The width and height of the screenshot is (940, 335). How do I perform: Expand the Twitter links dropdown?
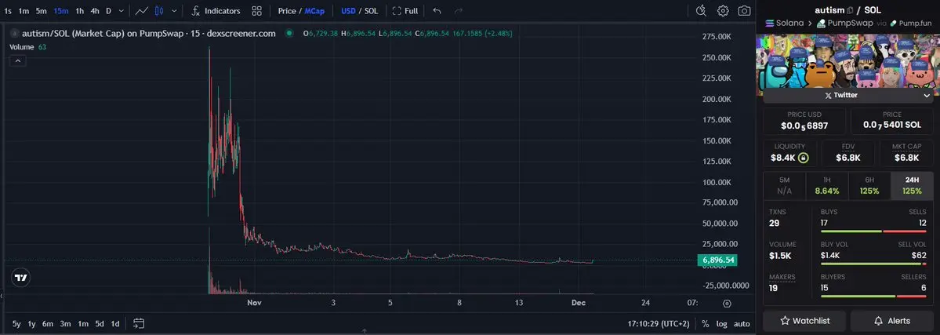pyautogui.click(x=926, y=96)
